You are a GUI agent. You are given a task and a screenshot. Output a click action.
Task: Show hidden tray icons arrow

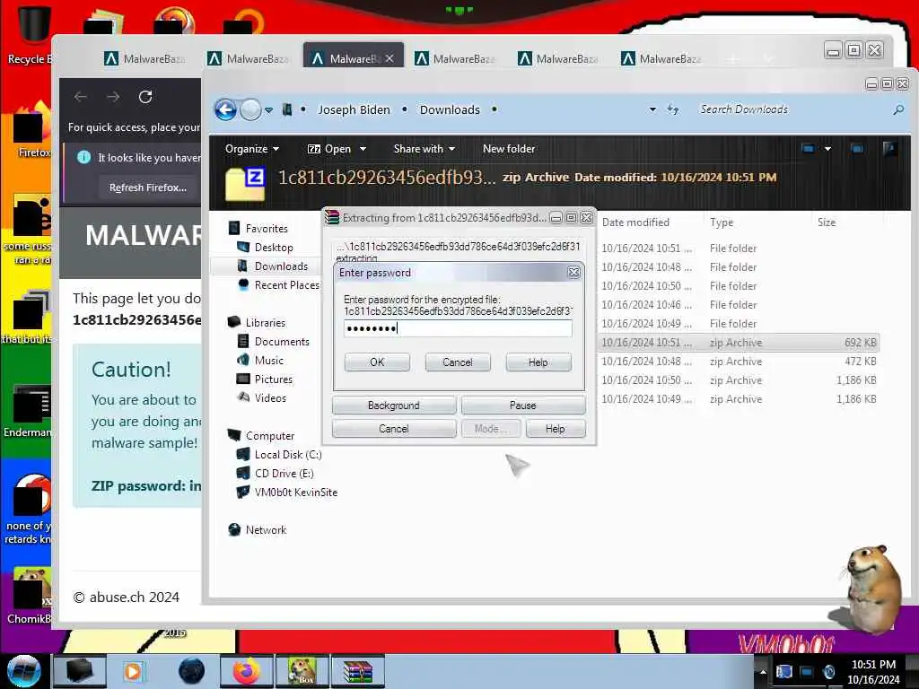pyautogui.click(x=763, y=672)
